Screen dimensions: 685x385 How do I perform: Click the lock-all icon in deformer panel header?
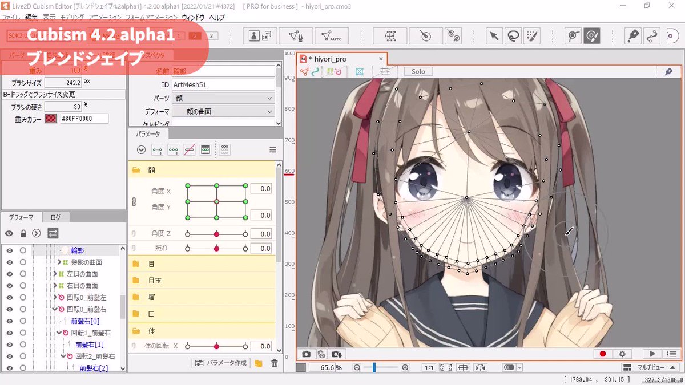click(x=23, y=233)
